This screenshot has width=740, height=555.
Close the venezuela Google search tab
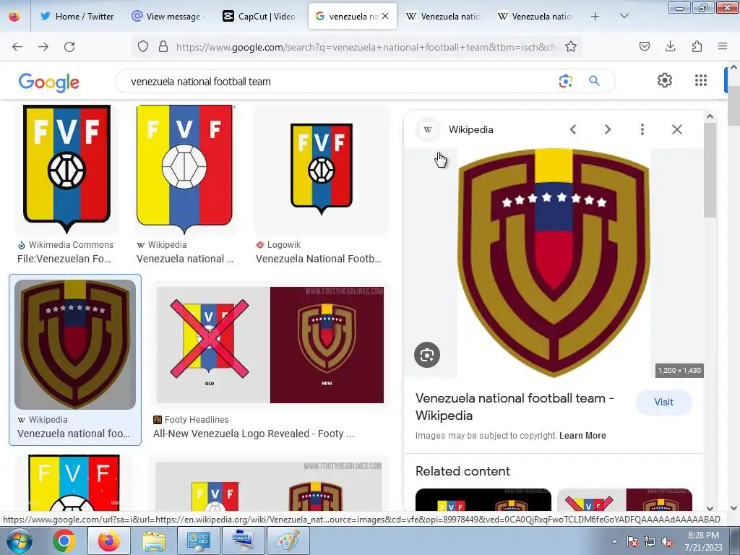[385, 16]
